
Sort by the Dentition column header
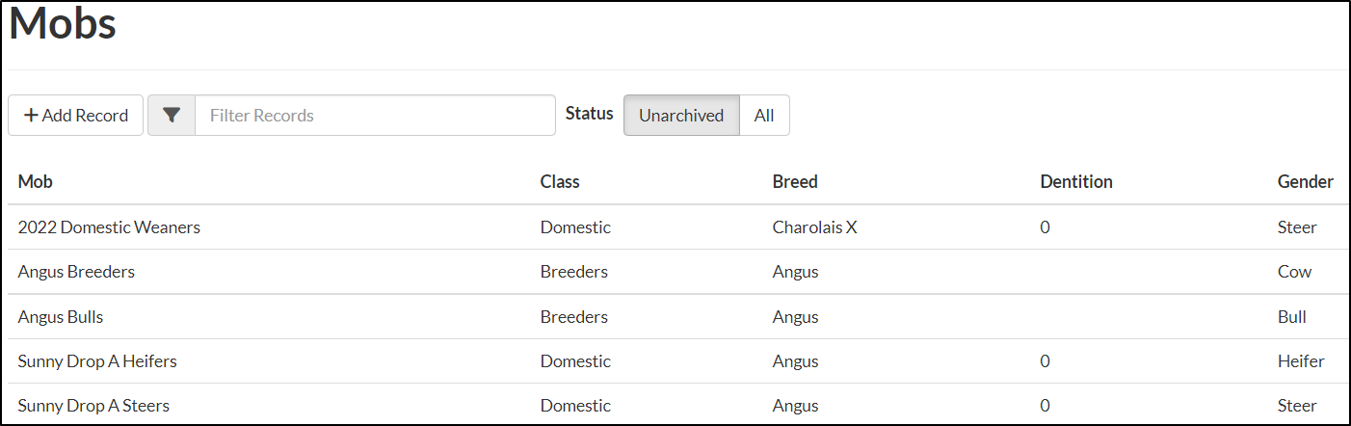pos(1076,181)
